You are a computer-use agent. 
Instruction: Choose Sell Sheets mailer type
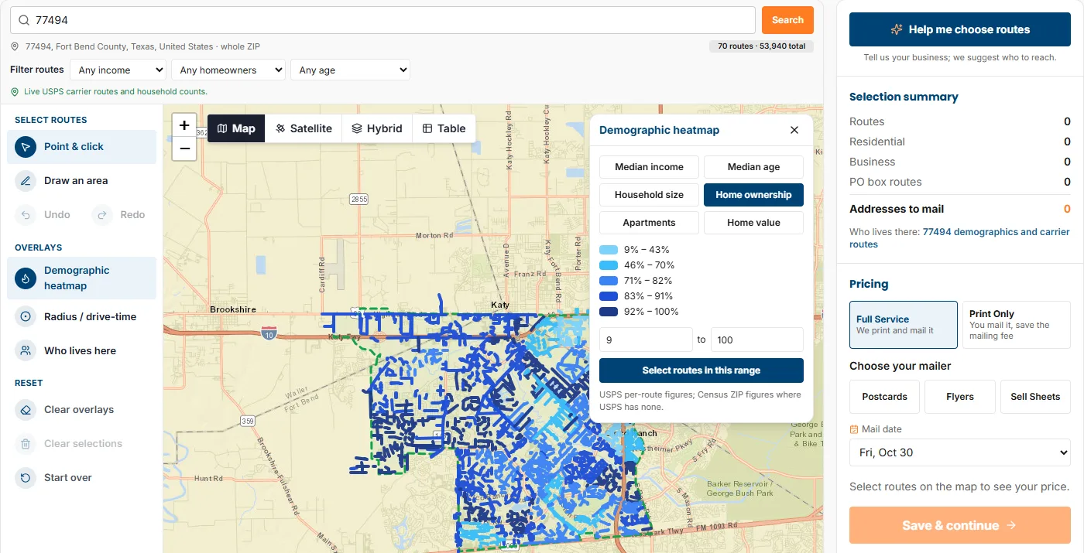click(1035, 397)
